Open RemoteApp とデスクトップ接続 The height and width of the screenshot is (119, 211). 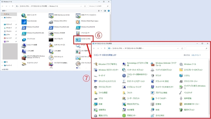point(135,64)
